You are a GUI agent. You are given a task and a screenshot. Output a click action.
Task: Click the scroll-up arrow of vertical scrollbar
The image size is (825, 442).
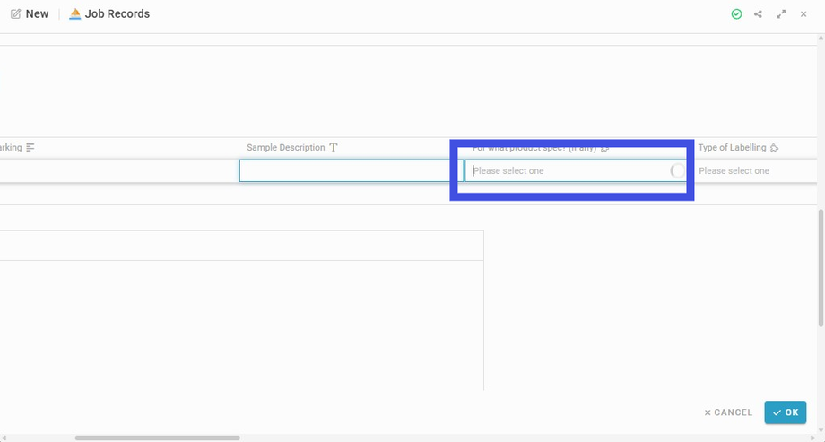pos(821,39)
